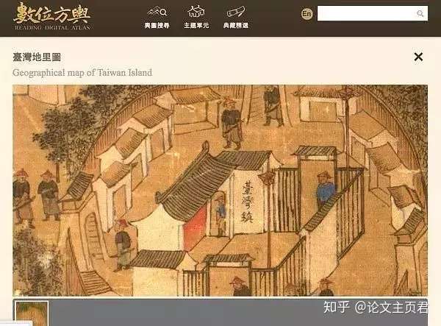
Task: Click the magnifier icon in search box
Action: coord(420,13)
